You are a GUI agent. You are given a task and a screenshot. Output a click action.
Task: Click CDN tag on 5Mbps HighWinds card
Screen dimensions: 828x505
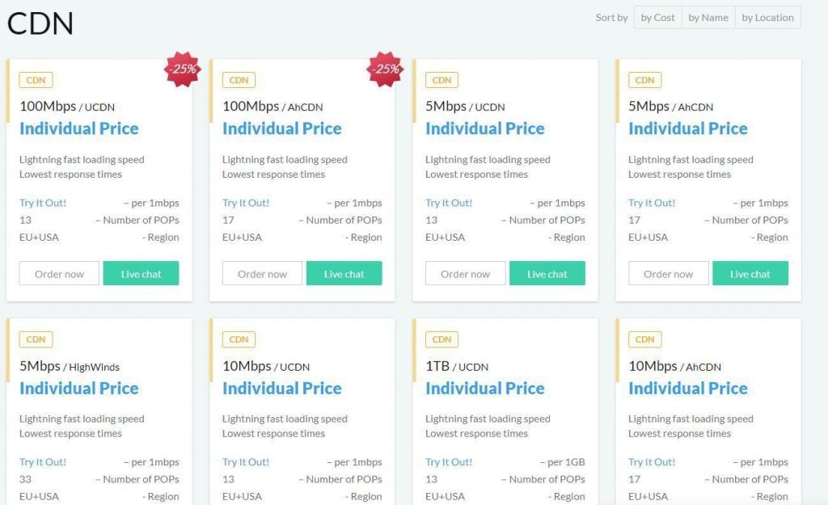tap(36, 339)
